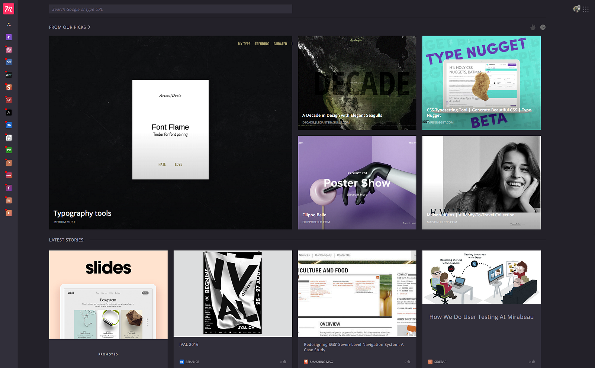The height and width of the screenshot is (368, 595).
Task: Open the FILIPPOBELLO.COM link
Action: coord(316,222)
